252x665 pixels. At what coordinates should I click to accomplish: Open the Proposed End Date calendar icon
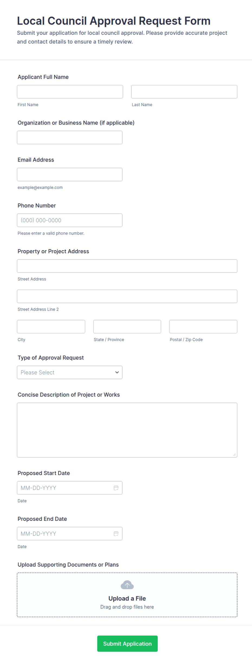click(x=116, y=534)
